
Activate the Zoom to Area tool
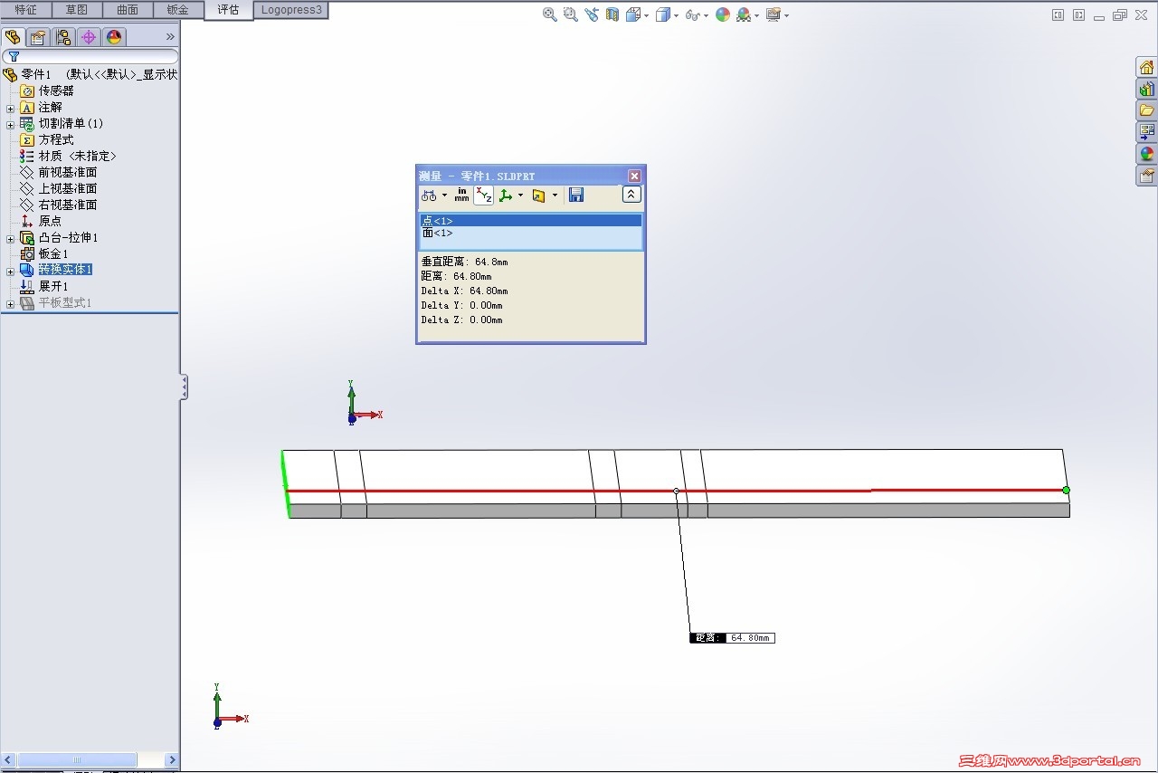(x=570, y=14)
